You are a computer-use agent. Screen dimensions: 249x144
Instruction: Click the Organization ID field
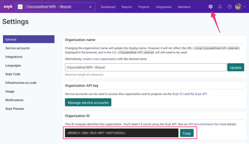pyautogui.click(x=122, y=133)
